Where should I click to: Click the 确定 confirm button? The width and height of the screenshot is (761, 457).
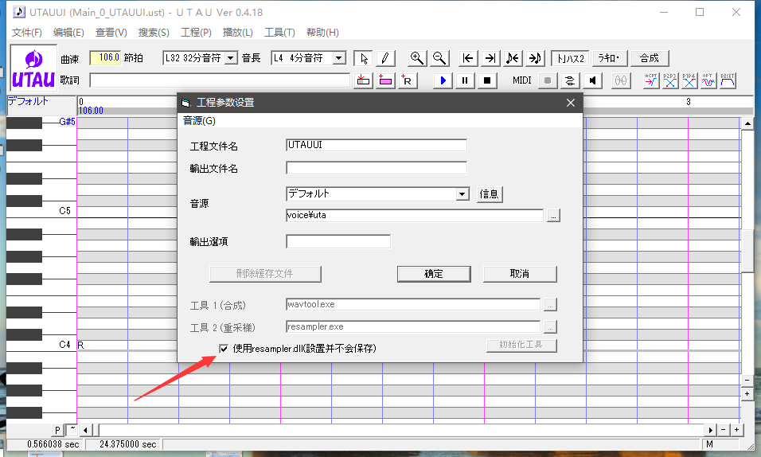point(434,274)
